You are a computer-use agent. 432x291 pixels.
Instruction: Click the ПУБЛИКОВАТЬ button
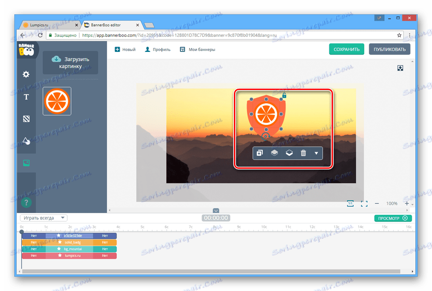389,49
